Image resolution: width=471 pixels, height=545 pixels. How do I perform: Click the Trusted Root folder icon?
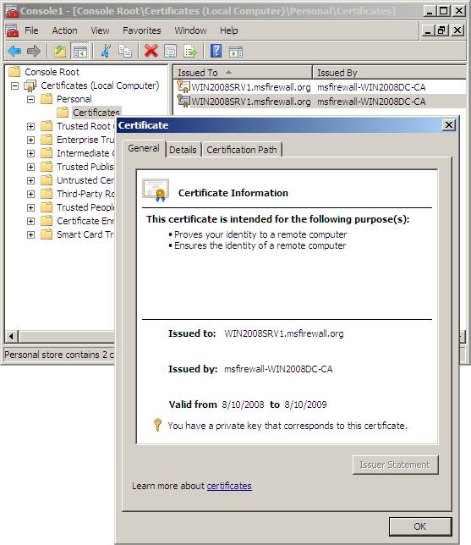coord(47,126)
